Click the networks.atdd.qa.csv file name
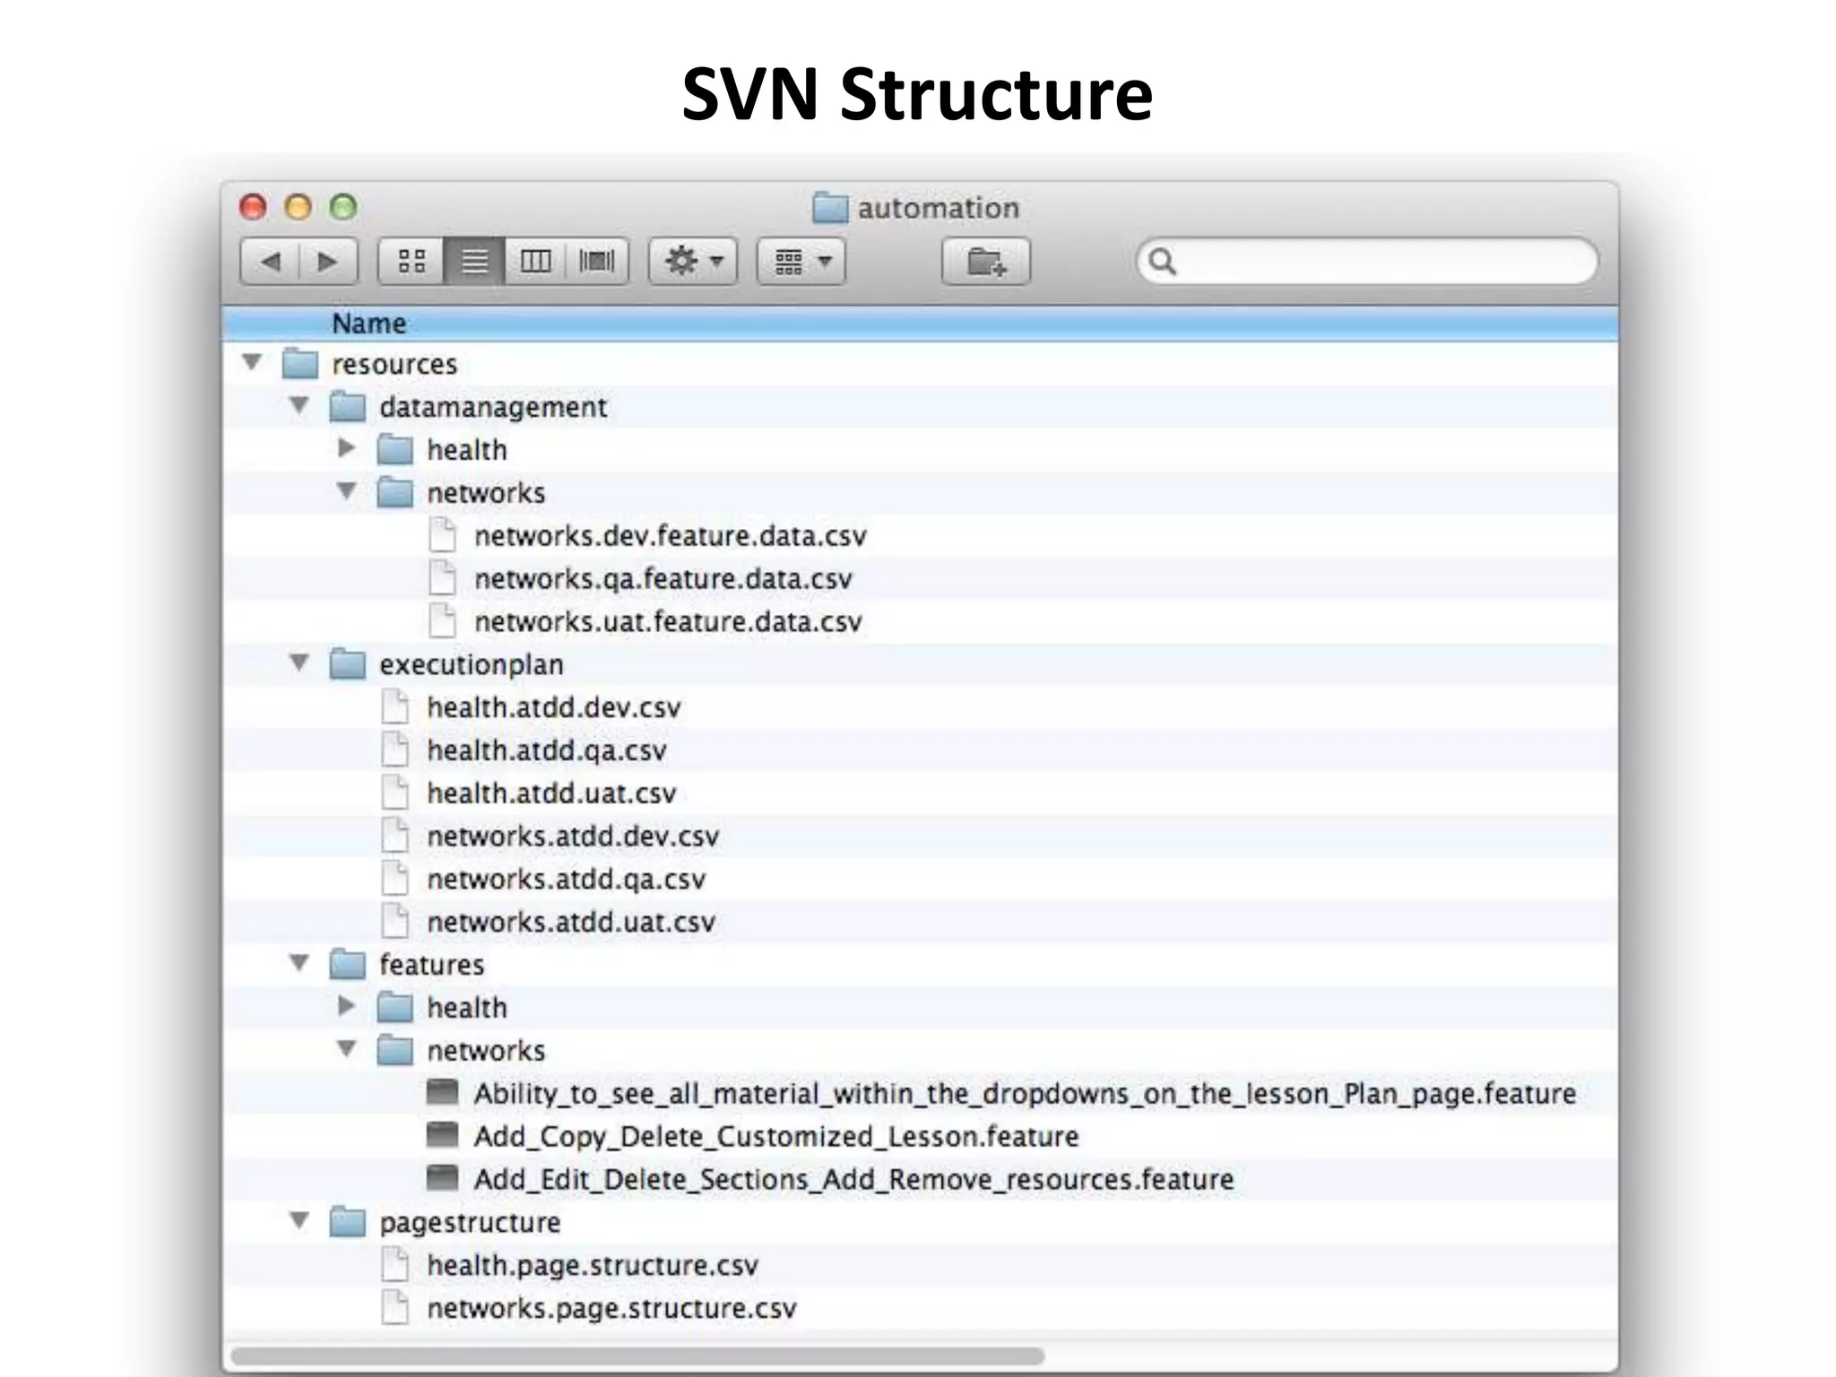1836x1377 pixels. [566, 879]
